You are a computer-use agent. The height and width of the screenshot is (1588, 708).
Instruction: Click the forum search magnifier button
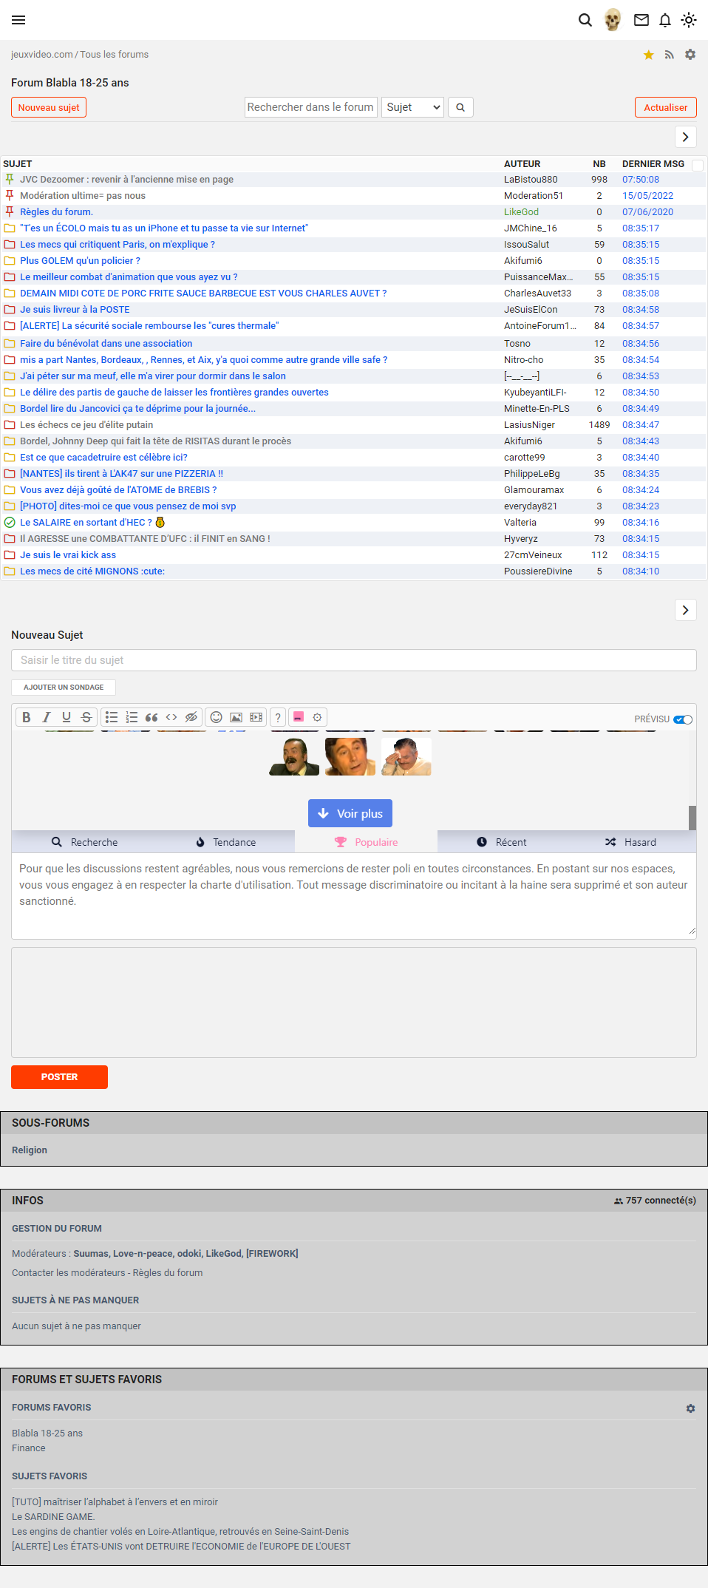[x=460, y=107]
